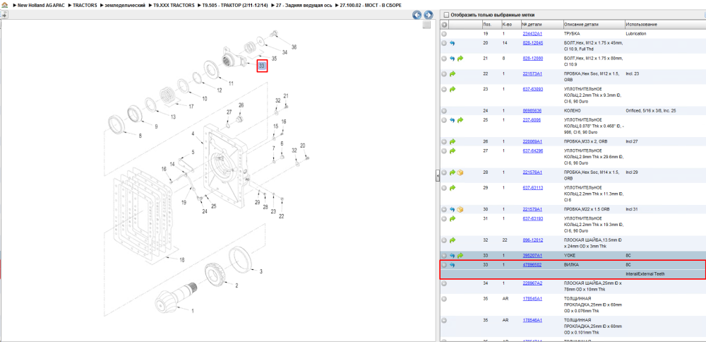The width and height of the screenshot is (706, 342).
Task: Open part number 828-12045 link
Action: point(532,43)
